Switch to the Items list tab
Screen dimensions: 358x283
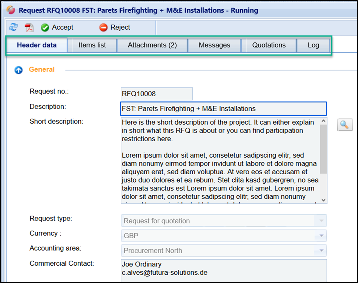click(x=92, y=45)
